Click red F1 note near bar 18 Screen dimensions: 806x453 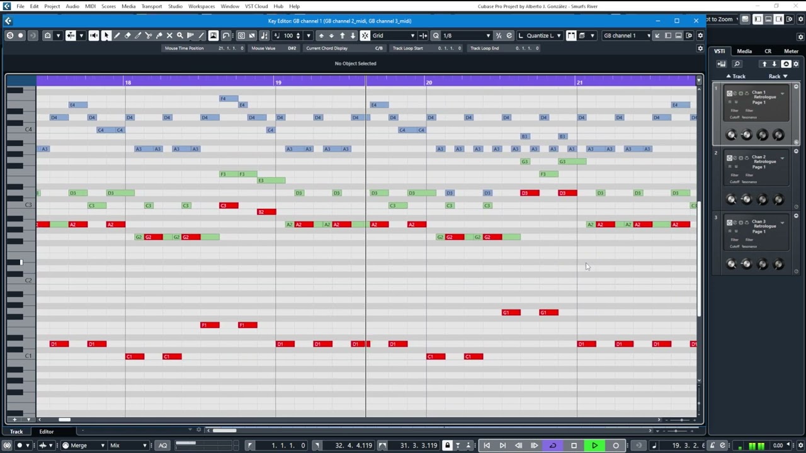point(210,325)
